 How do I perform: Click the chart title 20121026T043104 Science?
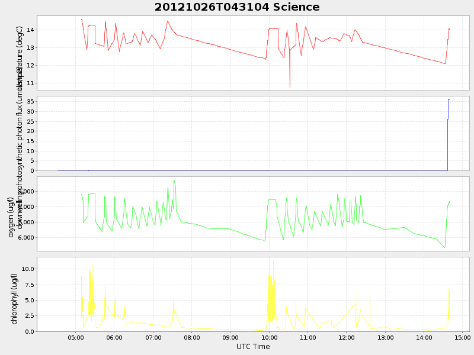tap(237, 7)
